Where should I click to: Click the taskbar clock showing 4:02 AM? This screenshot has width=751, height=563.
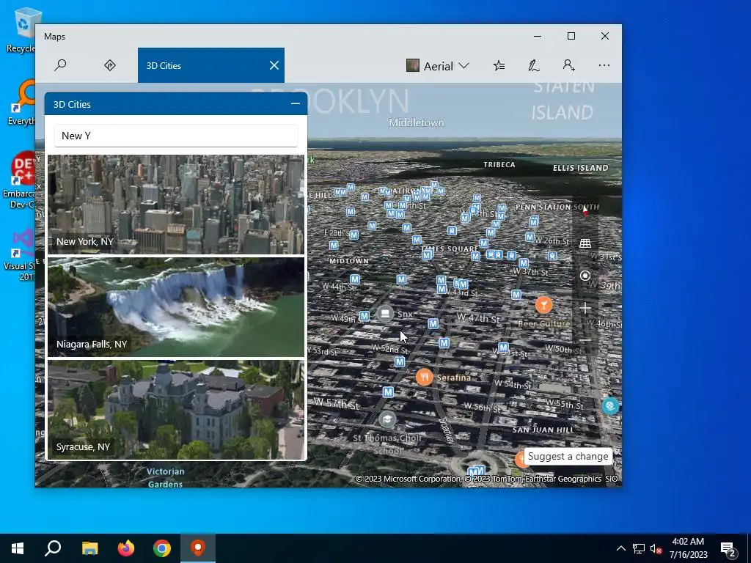pos(688,548)
